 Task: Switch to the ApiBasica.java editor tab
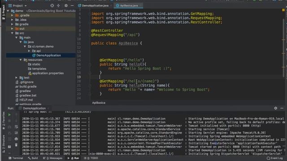[129, 6]
